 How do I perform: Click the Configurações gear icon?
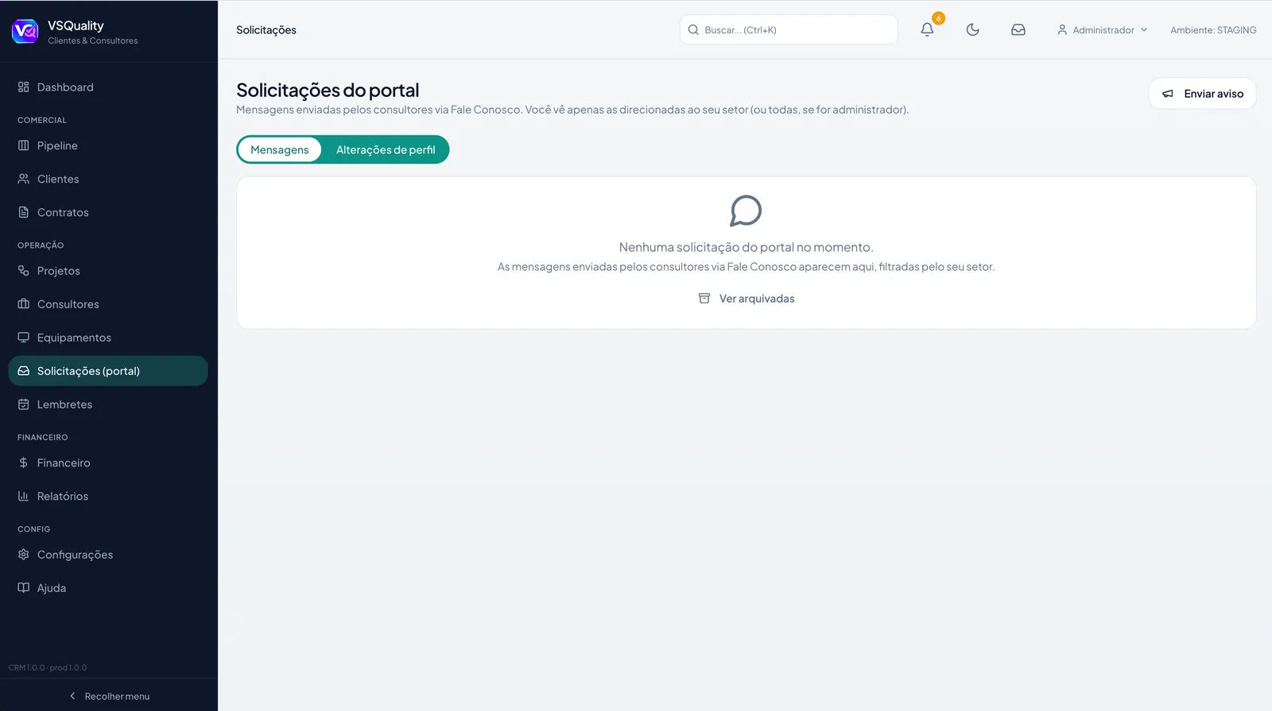pyautogui.click(x=24, y=555)
